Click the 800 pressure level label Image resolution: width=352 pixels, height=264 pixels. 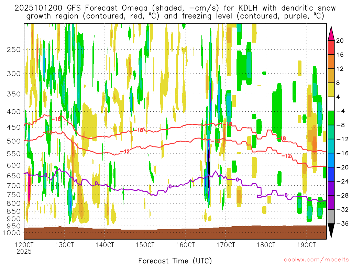tap(14, 203)
